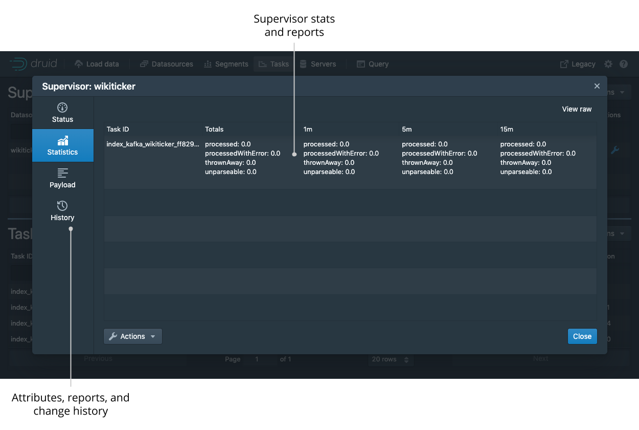Click the Servers database icon
Screen dimensions: 639x430
(x=303, y=64)
